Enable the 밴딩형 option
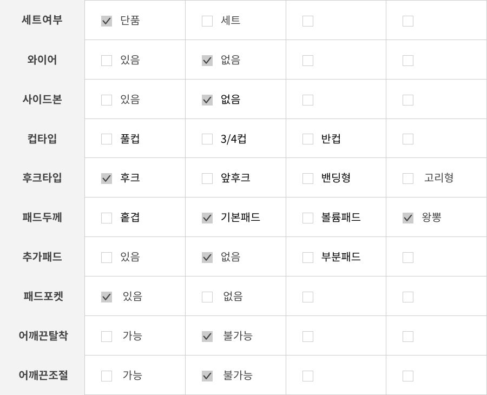 (308, 179)
